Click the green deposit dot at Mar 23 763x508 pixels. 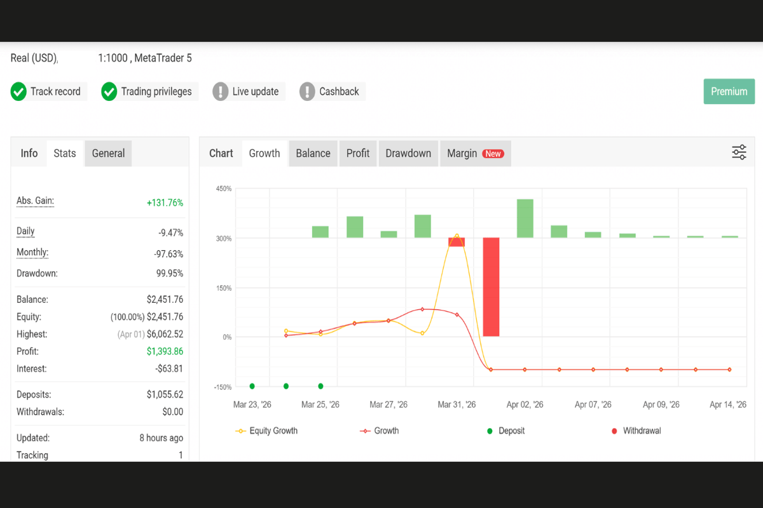(252, 386)
